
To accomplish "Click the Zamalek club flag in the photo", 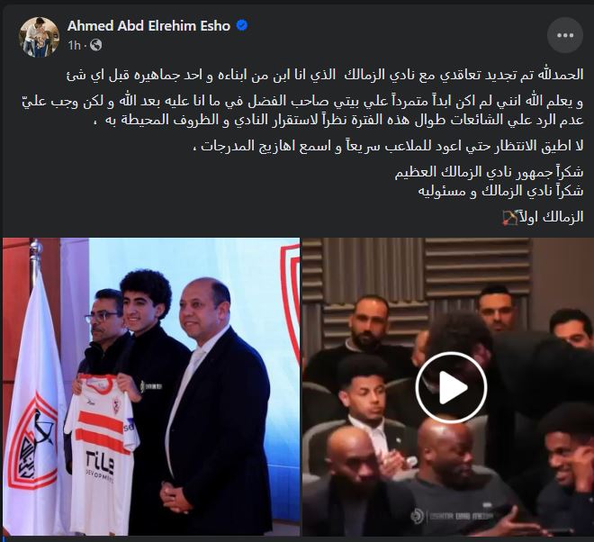I will click(x=31, y=402).
